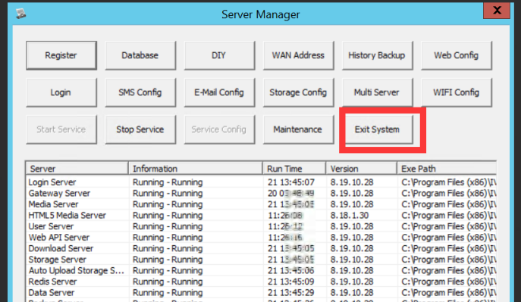Select the Redis Server row

tap(261, 282)
